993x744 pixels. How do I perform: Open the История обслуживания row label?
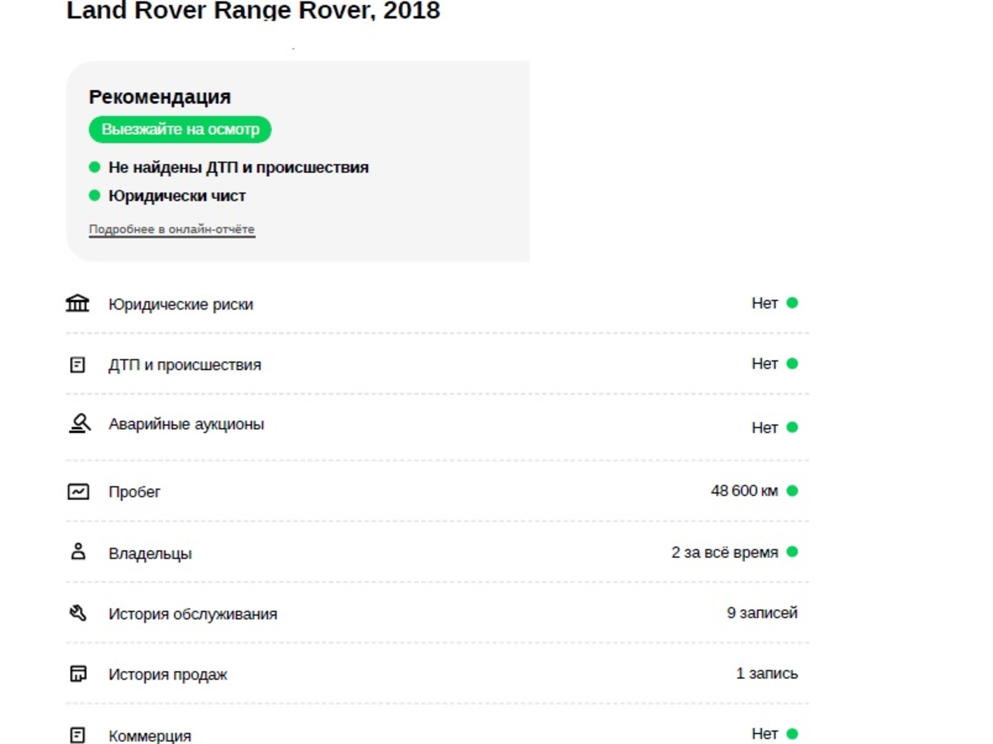tap(193, 614)
